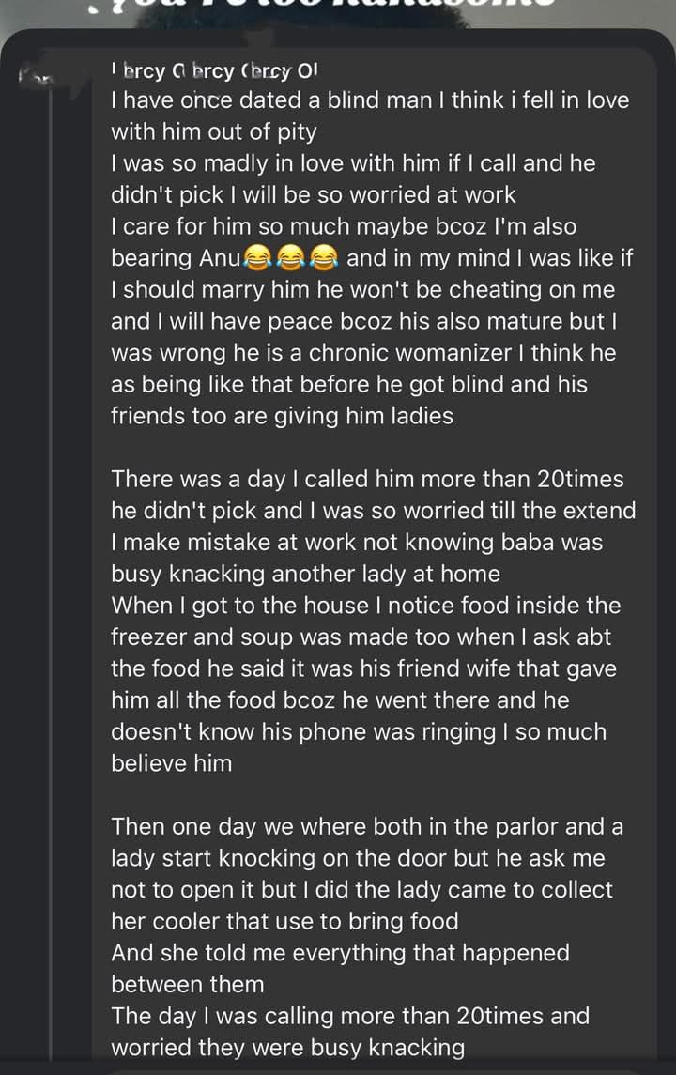
Task: Tap the line "busy knacking another lady at home"
Action: coord(305,574)
